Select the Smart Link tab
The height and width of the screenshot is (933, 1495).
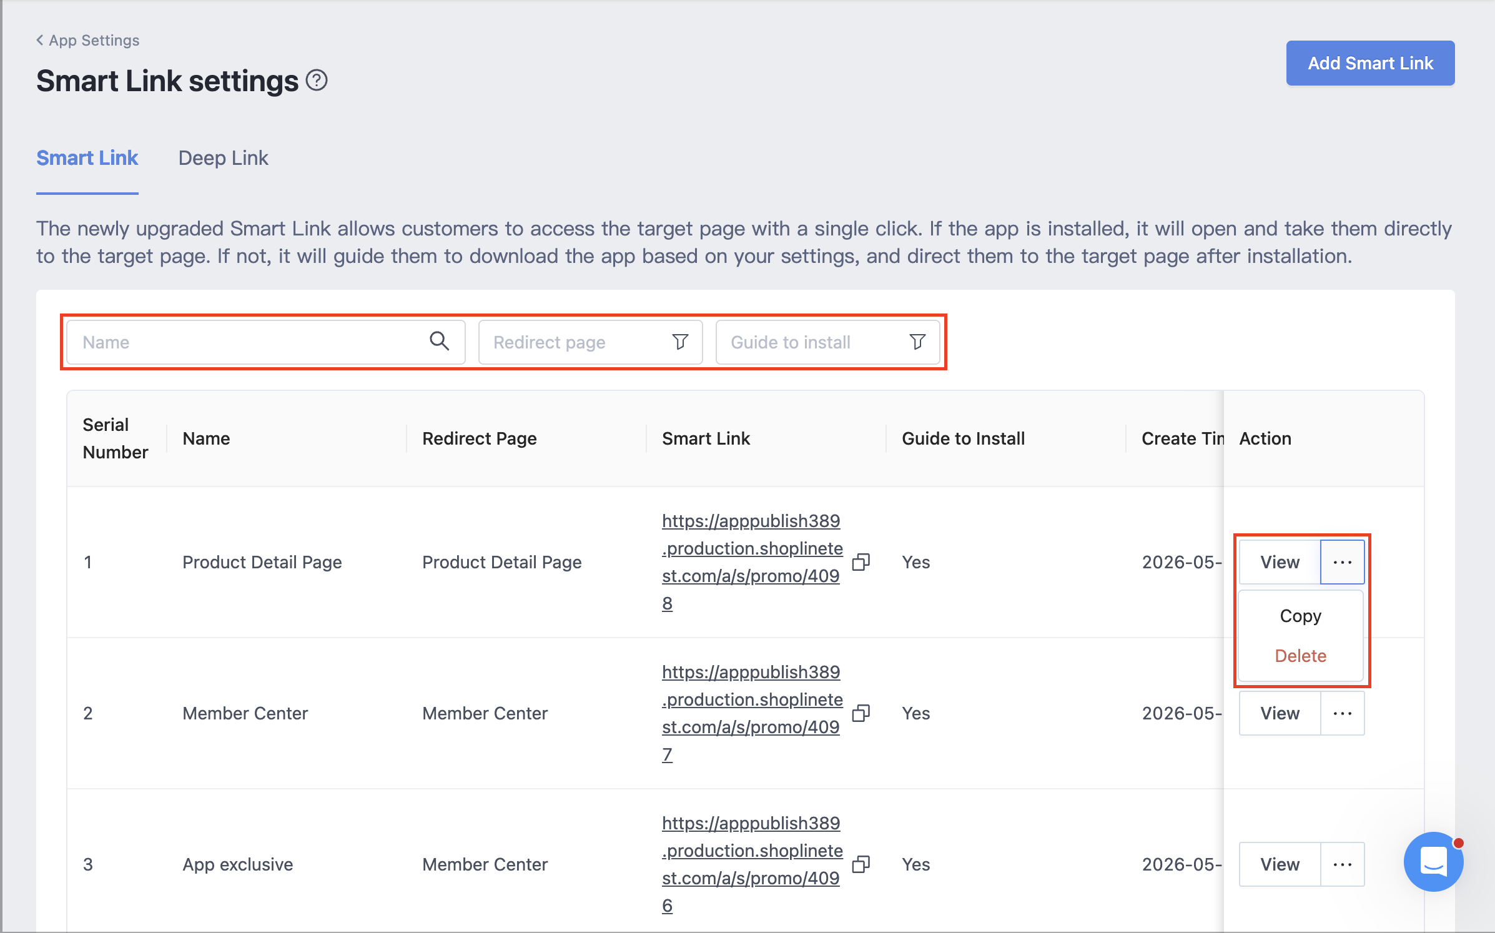pyautogui.click(x=87, y=158)
